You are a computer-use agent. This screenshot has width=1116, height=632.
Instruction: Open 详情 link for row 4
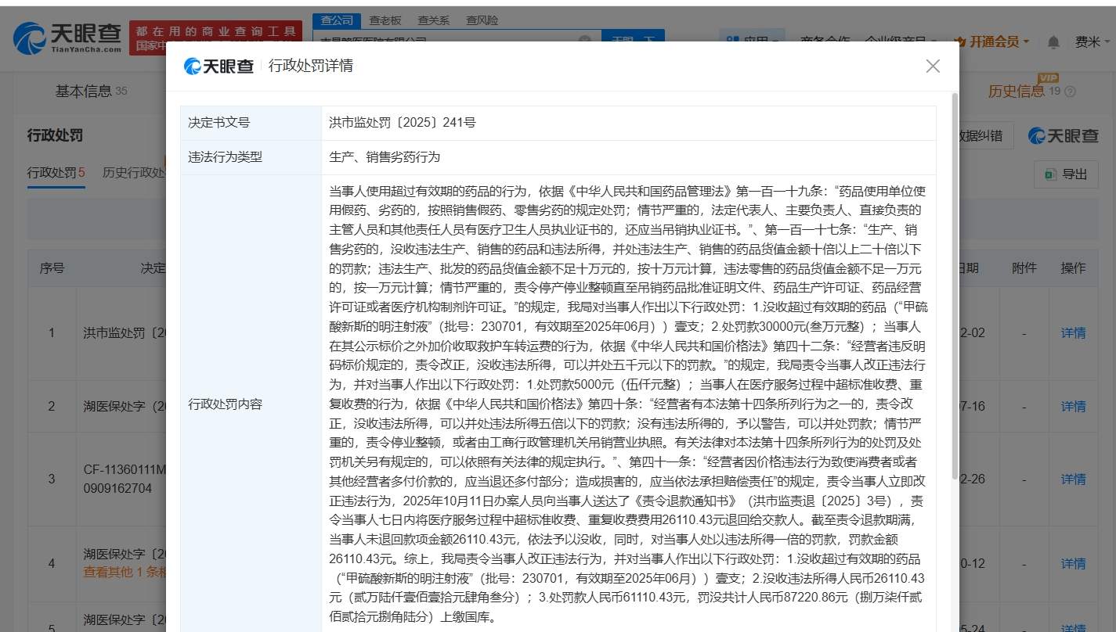[x=1073, y=563]
